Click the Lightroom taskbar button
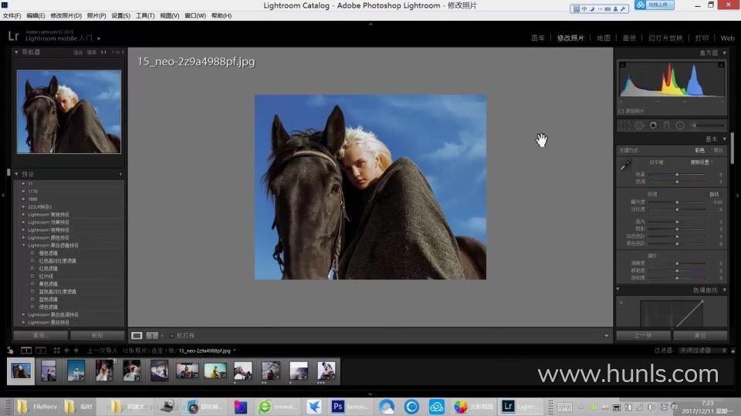The width and height of the screenshot is (741, 416). pos(519,406)
